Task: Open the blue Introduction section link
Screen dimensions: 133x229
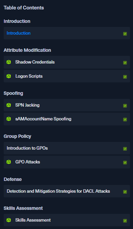Action: (x=18, y=33)
